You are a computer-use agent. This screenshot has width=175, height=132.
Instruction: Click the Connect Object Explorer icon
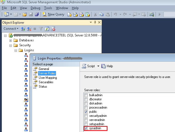[23, 29]
